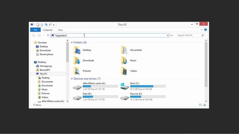Select the Videos folder icon in content
Screen dimensions: 239x134
(x=124, y=71)
